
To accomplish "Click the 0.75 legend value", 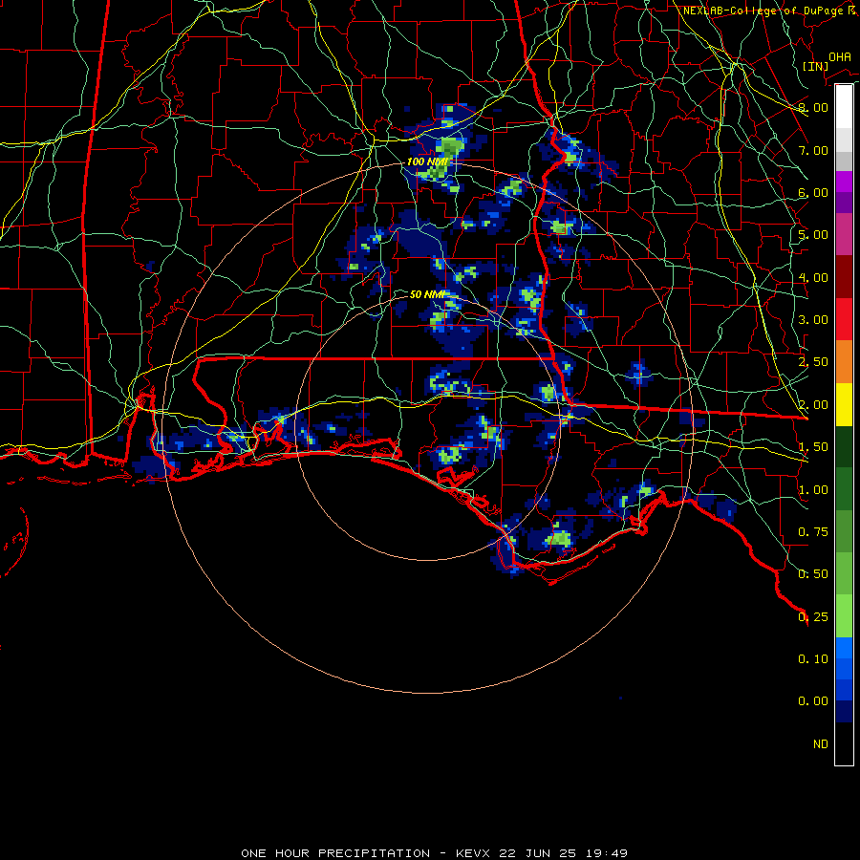I will 813,532.
